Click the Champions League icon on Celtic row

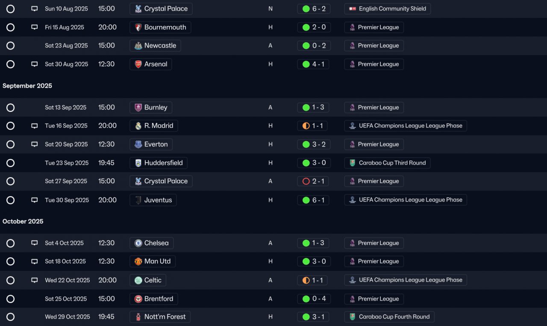(x=352, y=280)
